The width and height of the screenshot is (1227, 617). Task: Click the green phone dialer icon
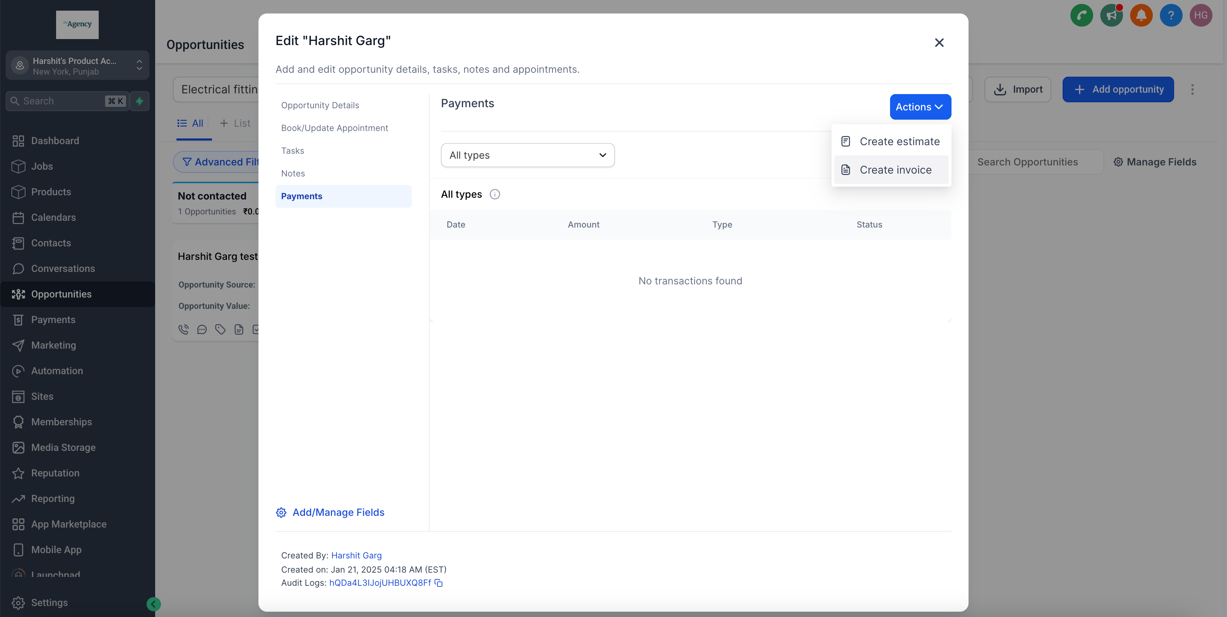(1081, 15)
